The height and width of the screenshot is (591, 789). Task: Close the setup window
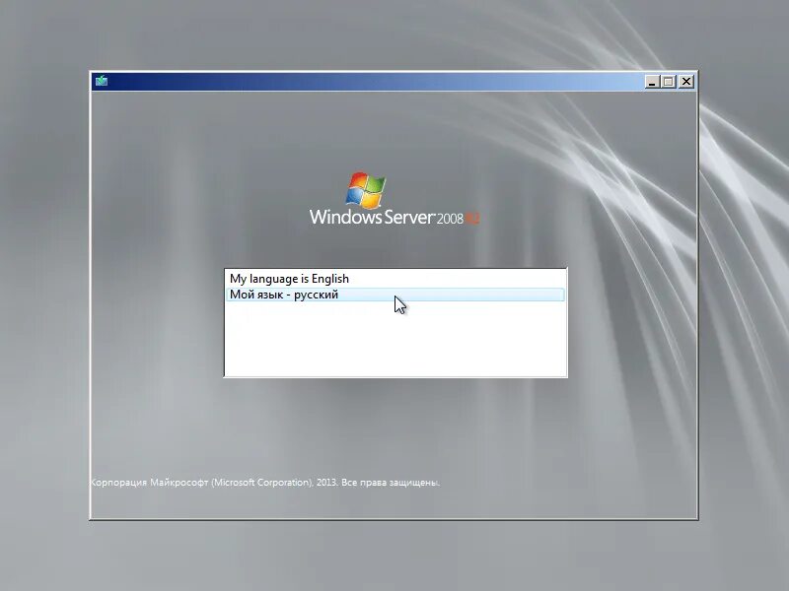[x=686, y=82]
